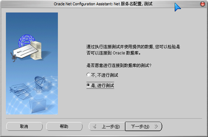Click the '通过执行连接测试并使用提供的数据' description text
Screen dimensions: 208x137
(133, 50)
